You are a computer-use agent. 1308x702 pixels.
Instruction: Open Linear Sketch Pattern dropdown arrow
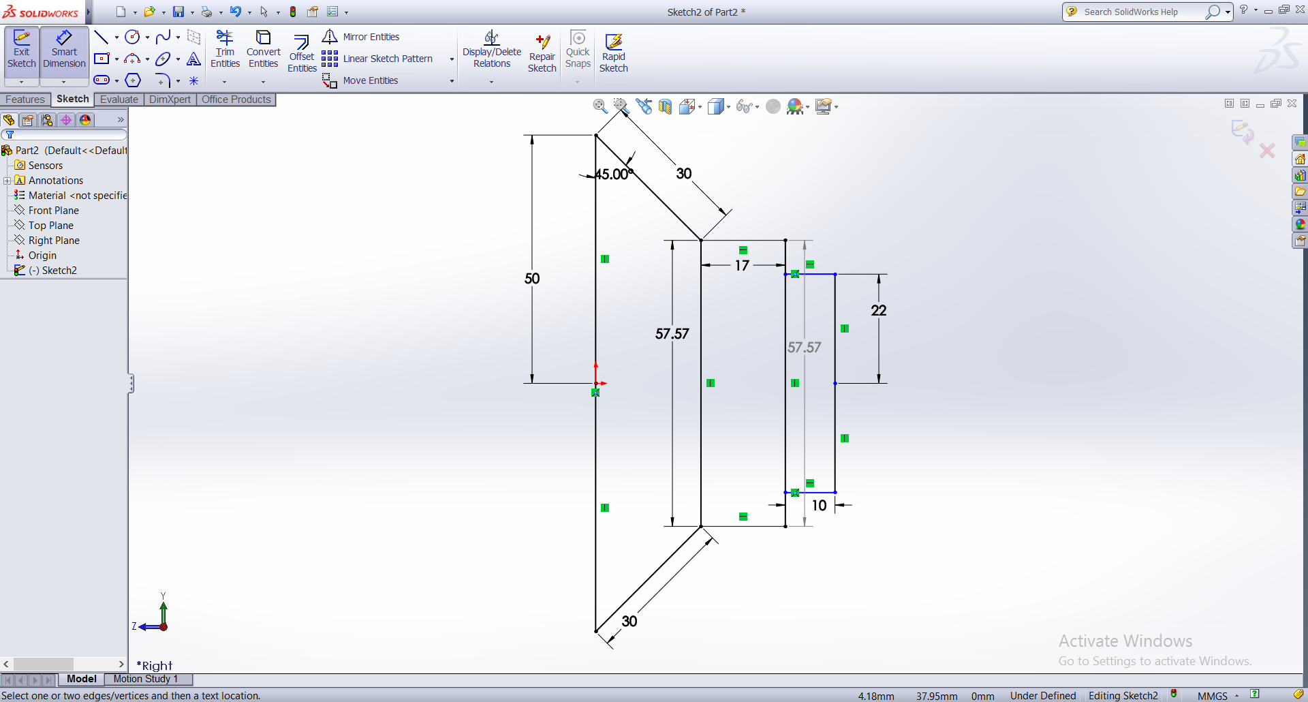[452, 59]
